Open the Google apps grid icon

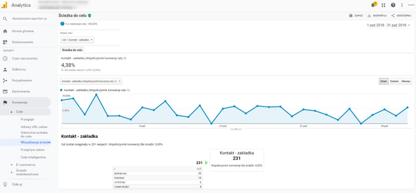click(383, 5)
